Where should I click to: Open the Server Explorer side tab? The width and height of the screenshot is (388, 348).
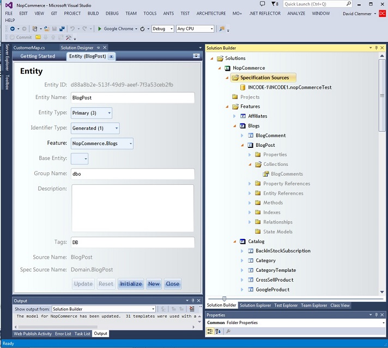click(x=7, y=57)
